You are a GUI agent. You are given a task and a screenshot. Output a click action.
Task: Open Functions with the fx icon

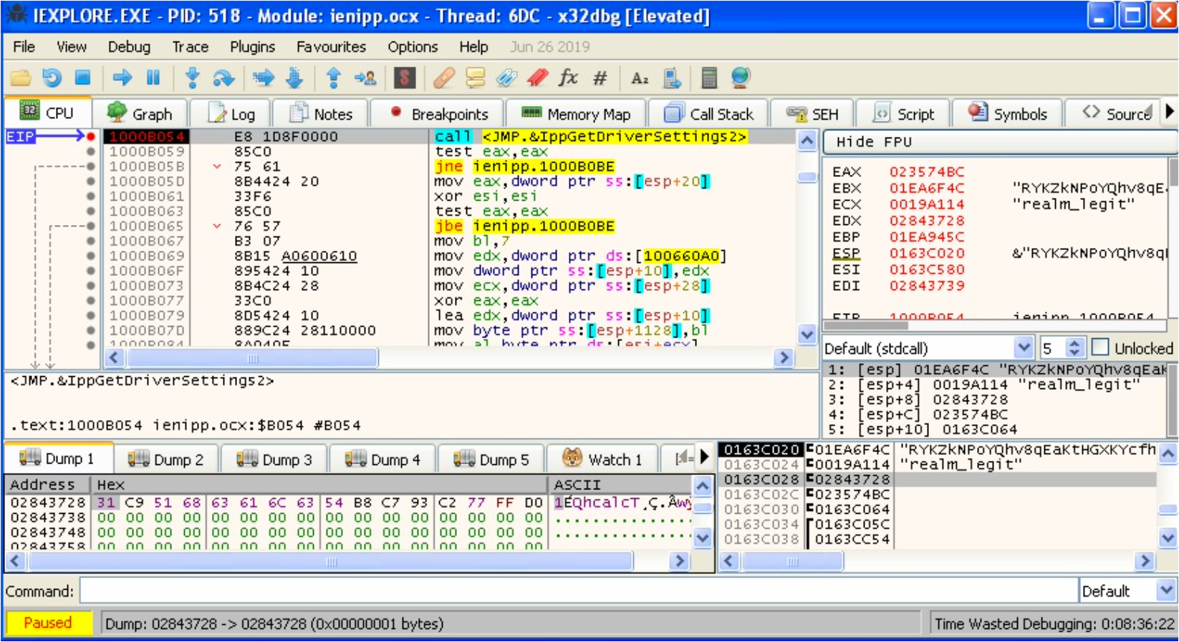tap(569, 77)
